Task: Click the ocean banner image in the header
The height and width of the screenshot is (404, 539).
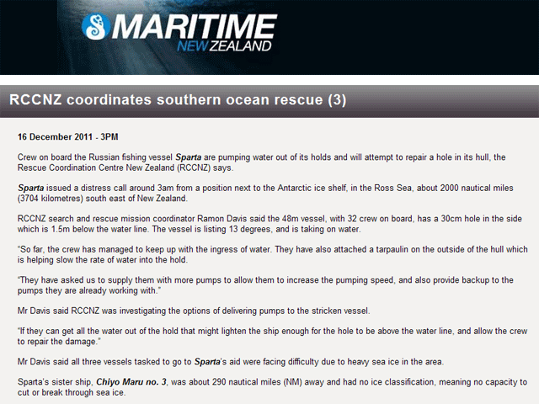Action: click(x=421, y=38)
